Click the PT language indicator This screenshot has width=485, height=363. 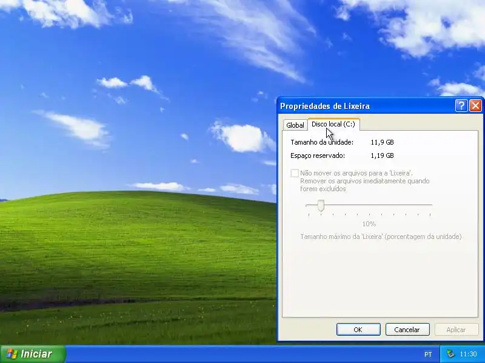[428, 355]
